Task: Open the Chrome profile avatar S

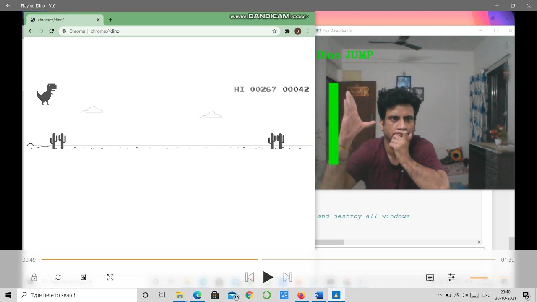Action: (x=297, y=31)
